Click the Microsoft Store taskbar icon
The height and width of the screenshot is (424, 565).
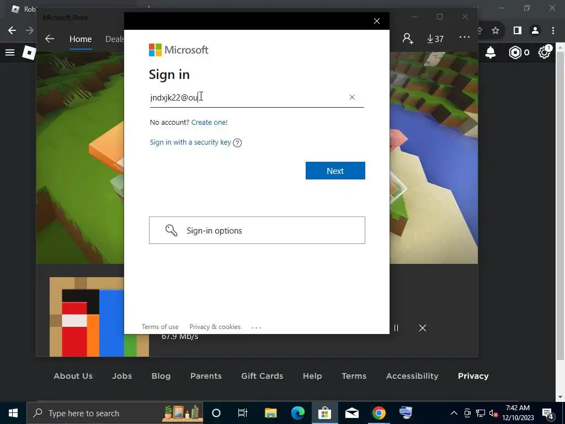[324, 413]
